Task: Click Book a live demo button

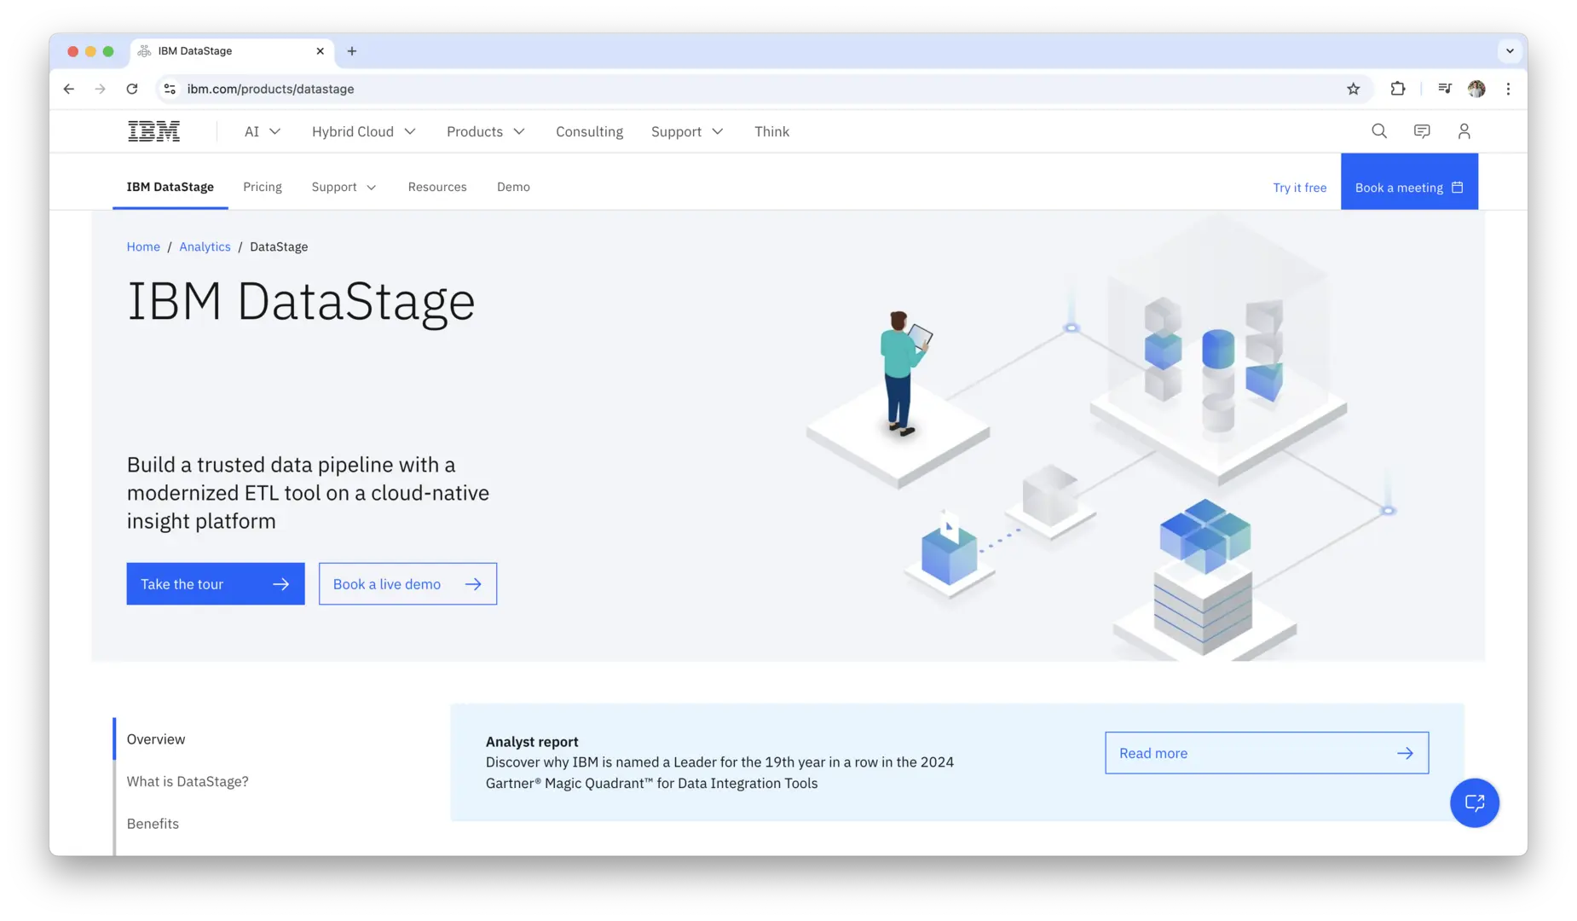Action: (x=407, y=583)
